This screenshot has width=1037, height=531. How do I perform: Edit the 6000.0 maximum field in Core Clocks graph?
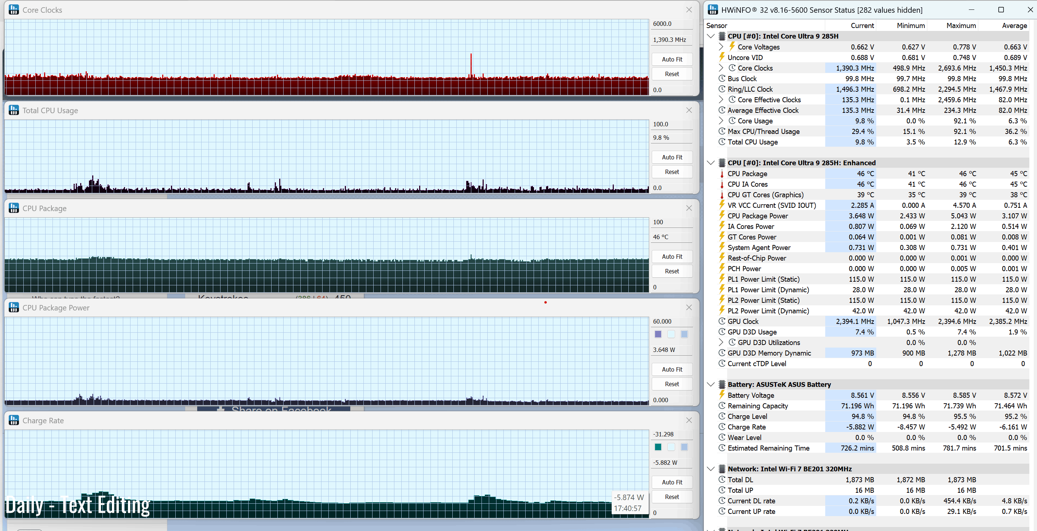(x=672, y=24)
